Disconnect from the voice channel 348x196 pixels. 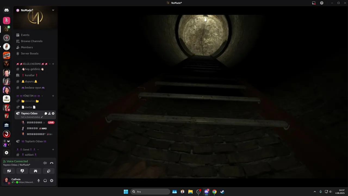[x=52, y=163]
